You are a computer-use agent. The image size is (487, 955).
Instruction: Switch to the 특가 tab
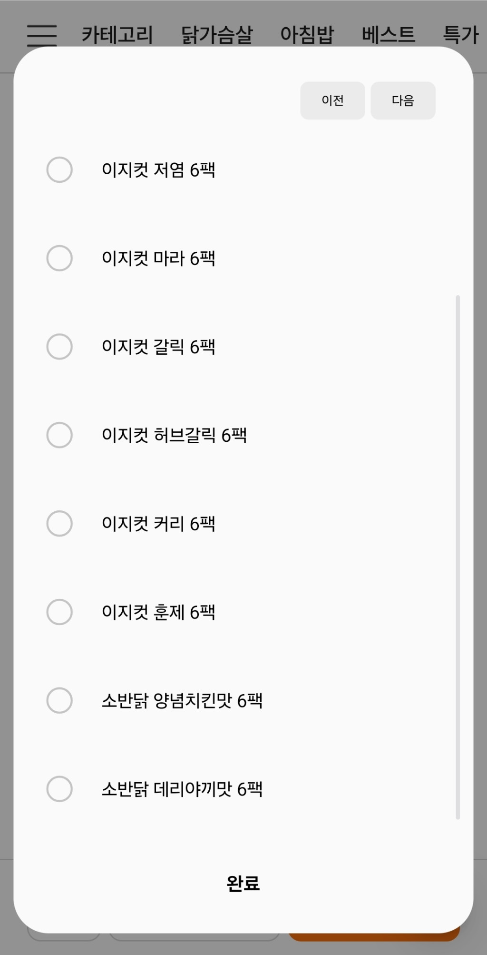[460, 35]
